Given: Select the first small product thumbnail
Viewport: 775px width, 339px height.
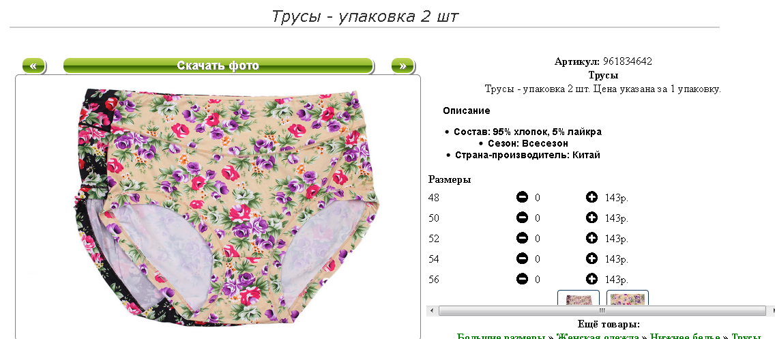Looking at the screenshot, I should point(579,297).
